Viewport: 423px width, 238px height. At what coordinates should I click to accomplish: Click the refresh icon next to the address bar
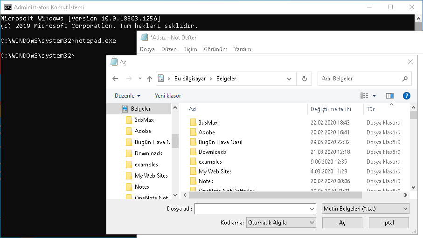(x=304, y=79)
